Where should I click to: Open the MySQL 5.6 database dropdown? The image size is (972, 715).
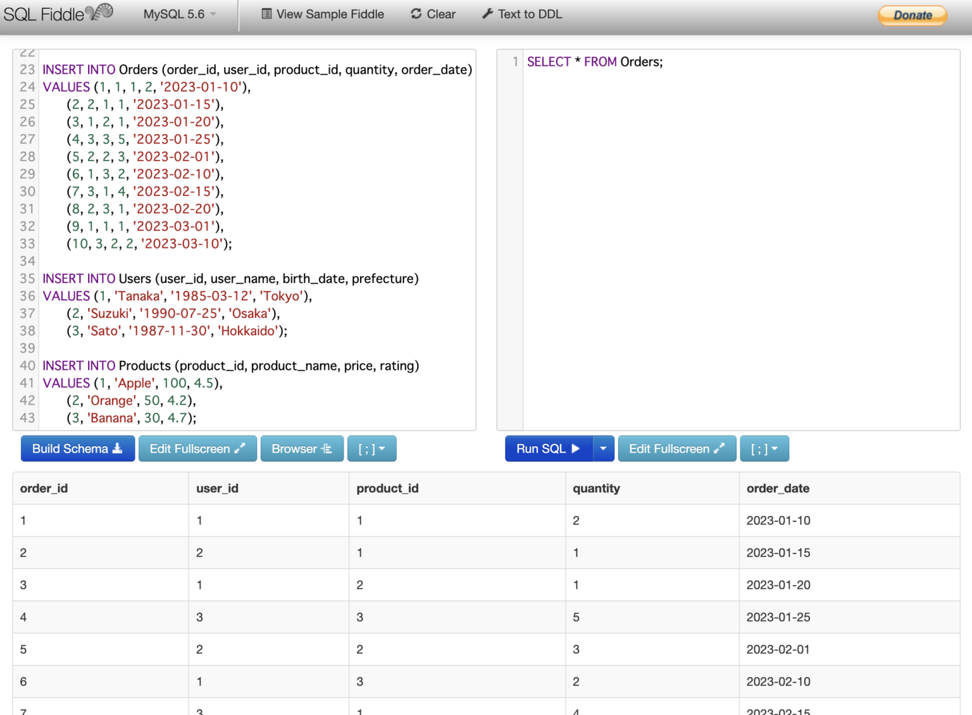[180, 14]
